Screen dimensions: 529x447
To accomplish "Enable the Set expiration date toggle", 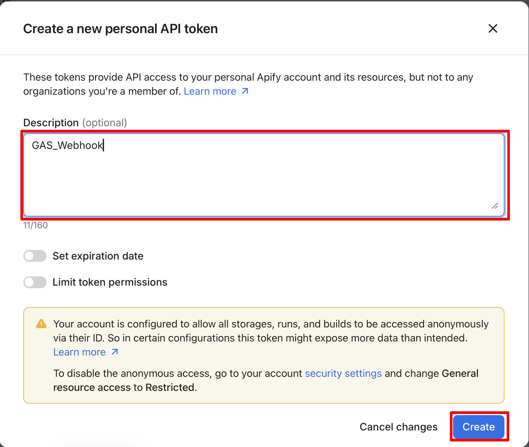I will (x=35, y=256).
